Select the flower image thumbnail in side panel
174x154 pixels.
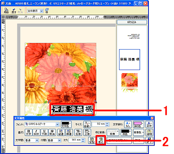[x=130, y=83]
